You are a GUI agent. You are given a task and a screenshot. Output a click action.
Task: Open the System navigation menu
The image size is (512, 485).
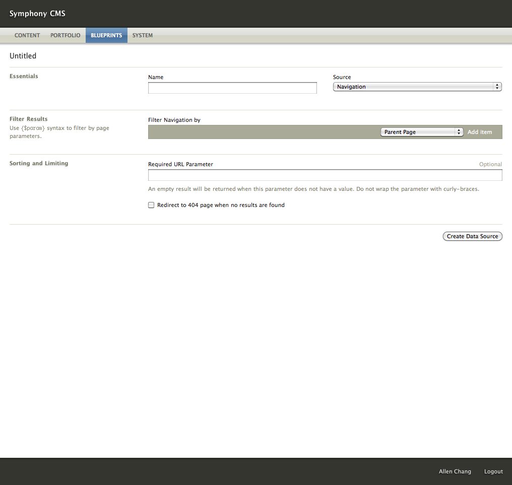143,36
